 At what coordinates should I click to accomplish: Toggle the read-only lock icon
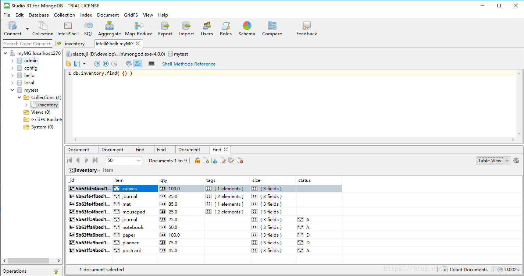[197, 160]
